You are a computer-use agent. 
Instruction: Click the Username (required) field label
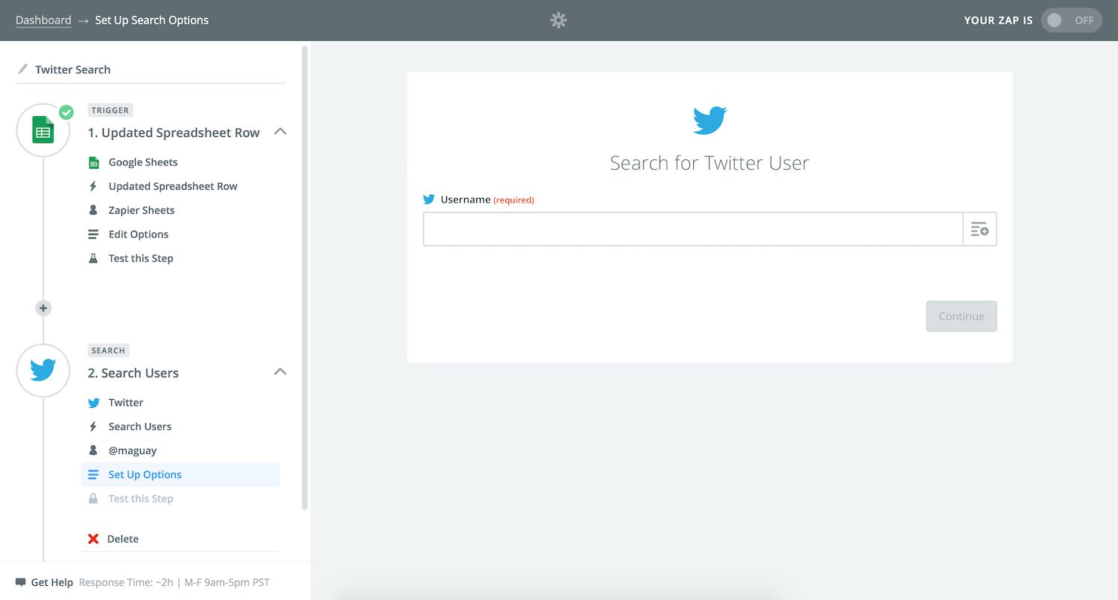coord(487,200)
